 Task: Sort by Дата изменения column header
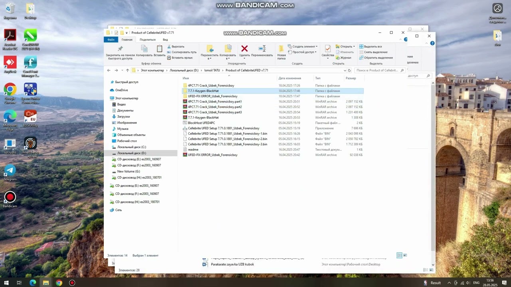click(290, 78)
